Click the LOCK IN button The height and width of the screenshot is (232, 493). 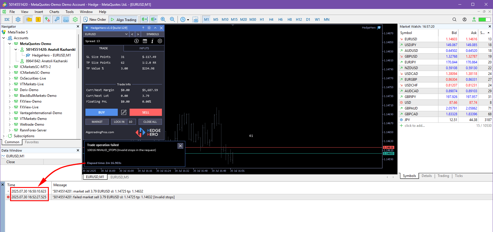(x=119, y=122)
